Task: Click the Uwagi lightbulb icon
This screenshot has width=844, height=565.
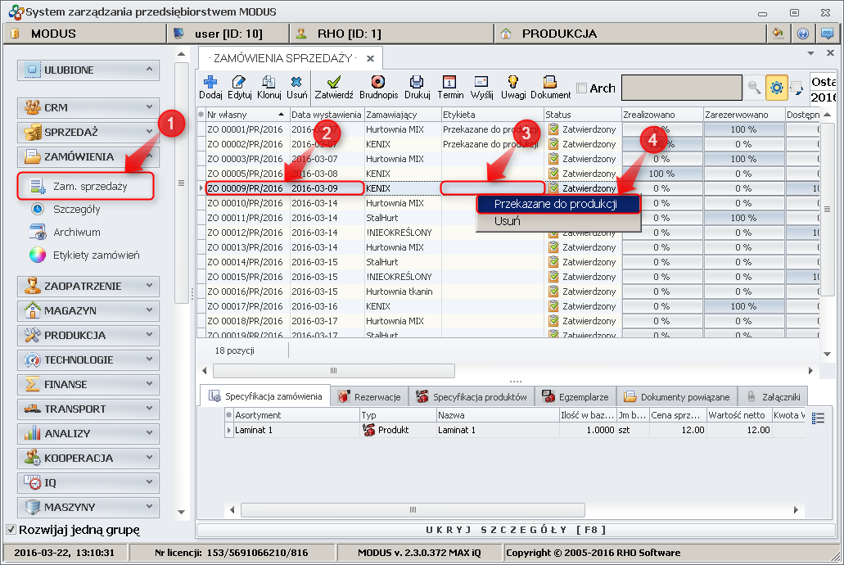Action: tap(513, 82)
